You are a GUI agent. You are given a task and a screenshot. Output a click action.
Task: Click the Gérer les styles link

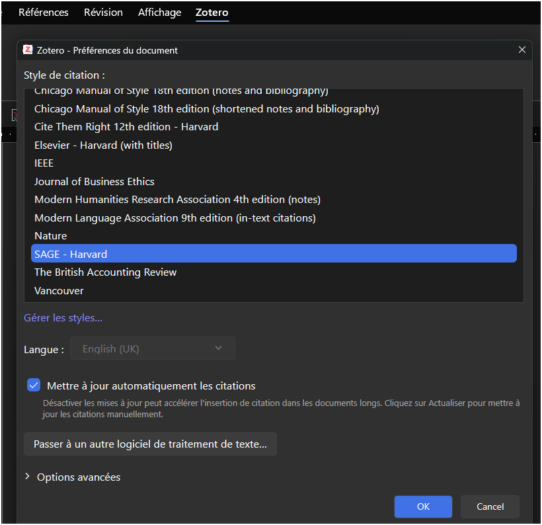pos(63,318)
